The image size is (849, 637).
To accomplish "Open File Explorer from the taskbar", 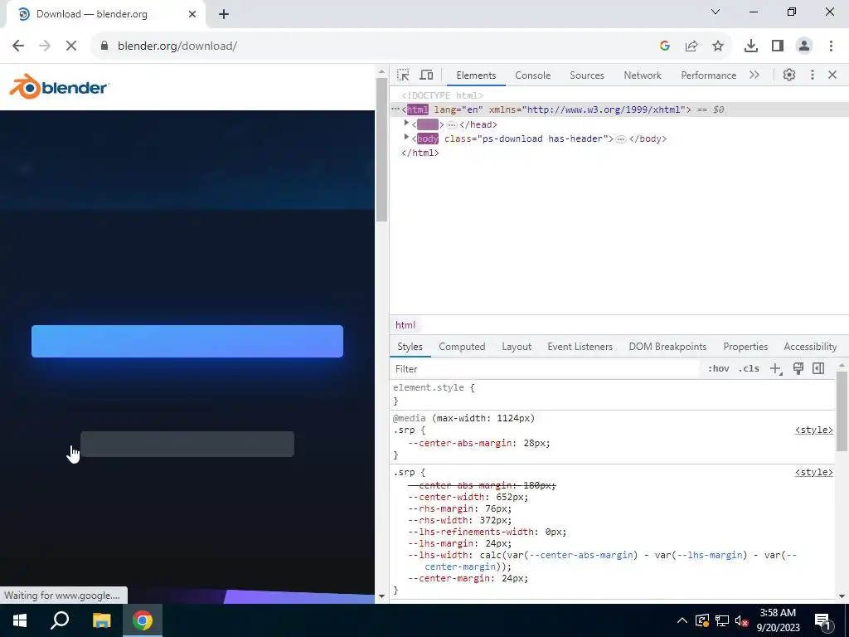I will [101, 620].
